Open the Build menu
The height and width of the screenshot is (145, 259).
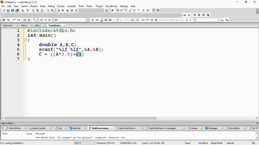[43, 6]
